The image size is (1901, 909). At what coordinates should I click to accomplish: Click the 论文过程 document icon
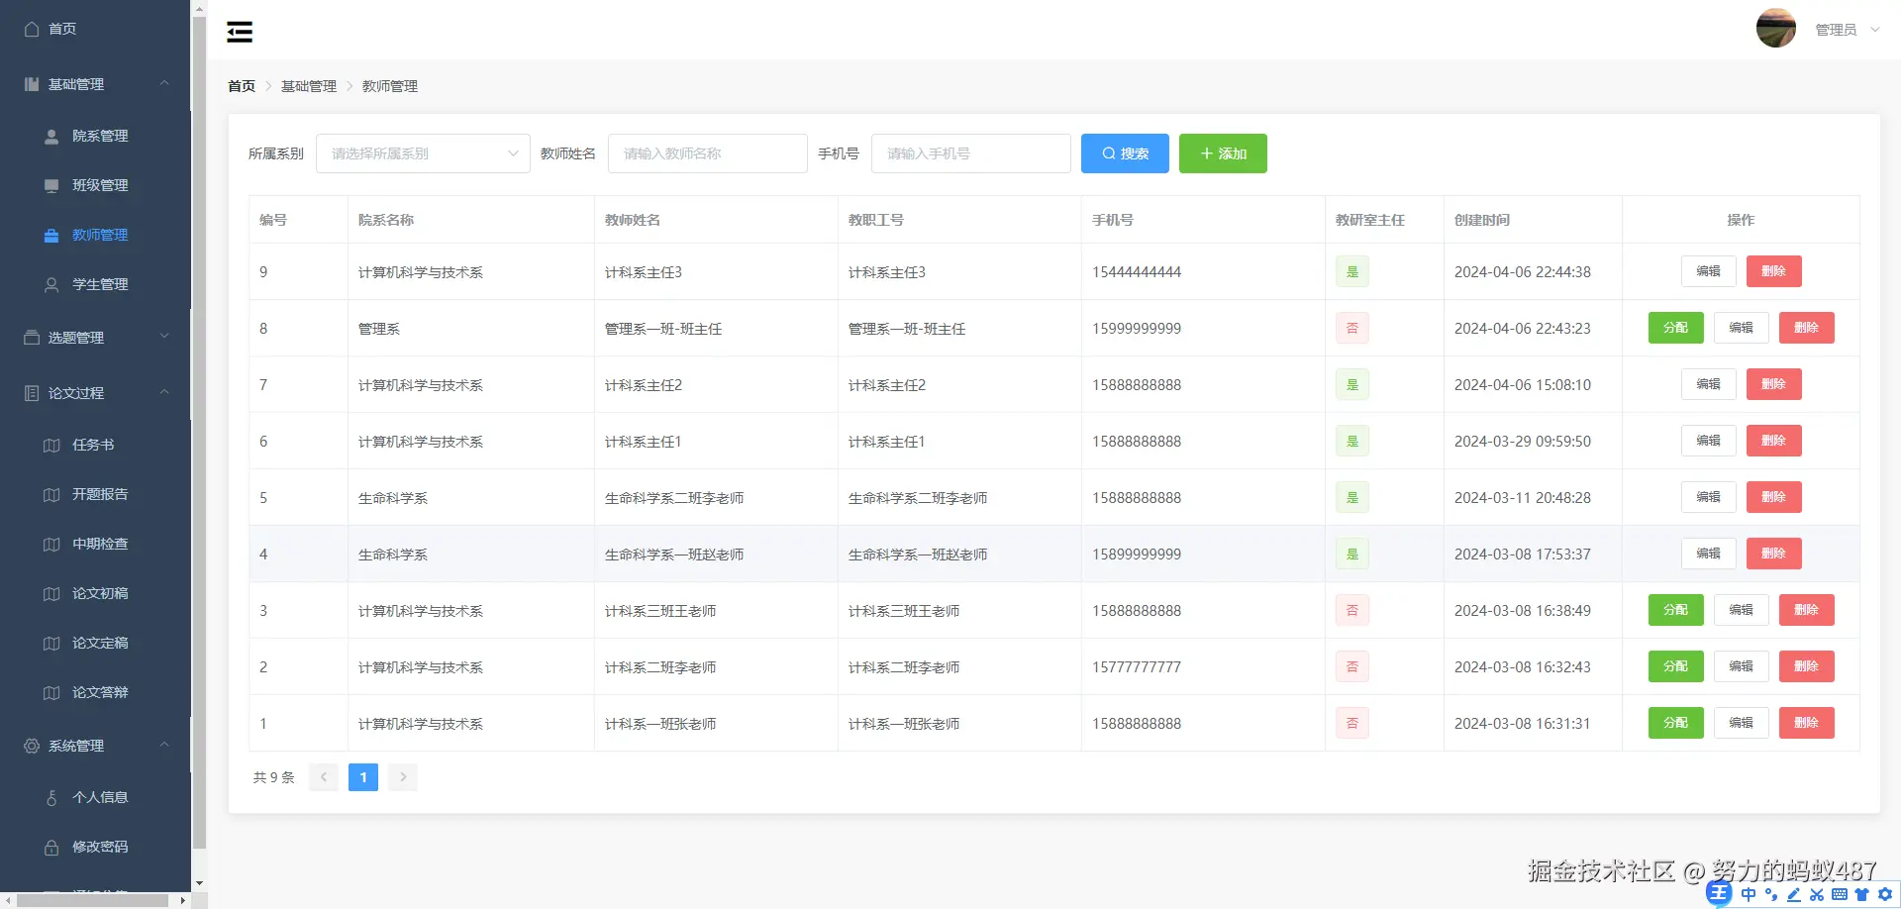coord(32,393)
